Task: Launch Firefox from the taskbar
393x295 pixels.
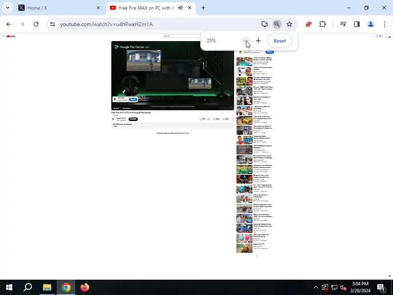Action: 85,287
